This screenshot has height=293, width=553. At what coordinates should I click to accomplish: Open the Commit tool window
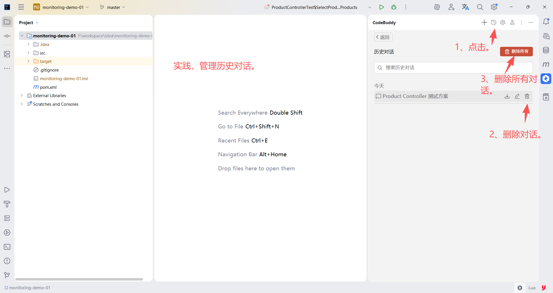point(7,36)
